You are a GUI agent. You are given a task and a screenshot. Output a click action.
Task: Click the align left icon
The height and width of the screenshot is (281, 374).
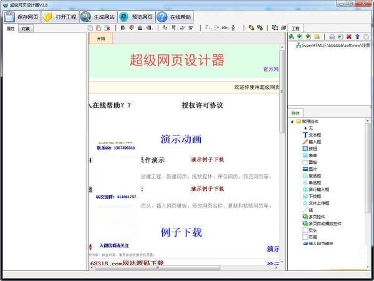click(123, 28)
